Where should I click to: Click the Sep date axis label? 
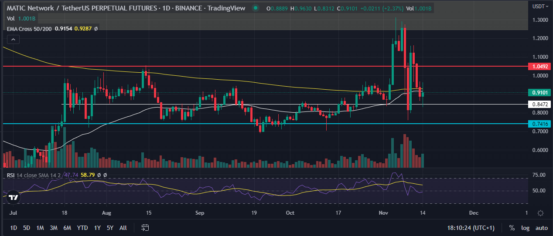point(200,213)
